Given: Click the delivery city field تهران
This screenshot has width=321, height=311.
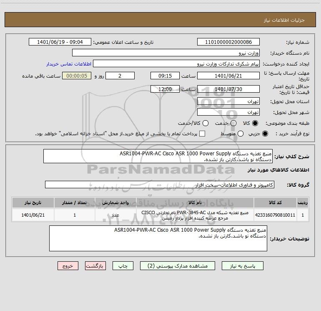Looking at the screenshot, I should pyautogui.click(x=228, y=112).
